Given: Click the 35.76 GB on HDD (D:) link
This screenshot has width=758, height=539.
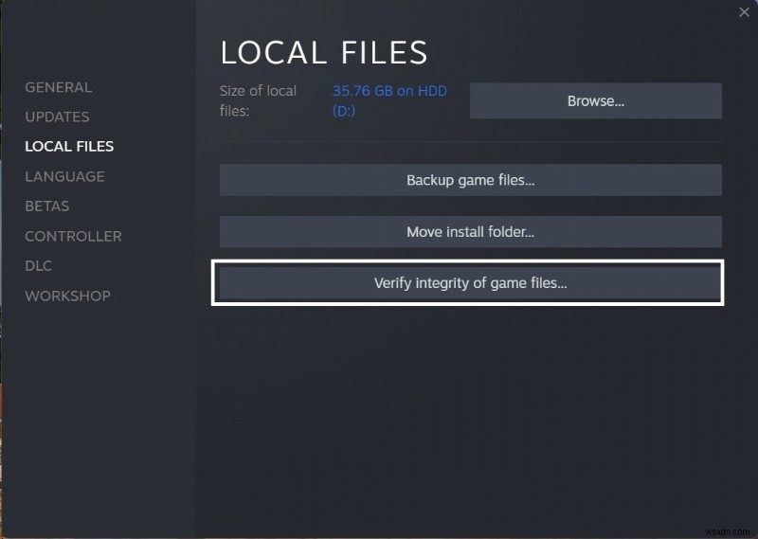Looking at the screenshot, I should pyautogui.click(x=389, y=100).
